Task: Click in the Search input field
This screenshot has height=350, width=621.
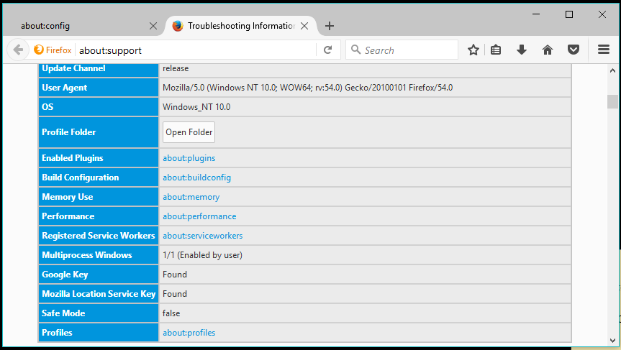Action: tap(407, 50)
